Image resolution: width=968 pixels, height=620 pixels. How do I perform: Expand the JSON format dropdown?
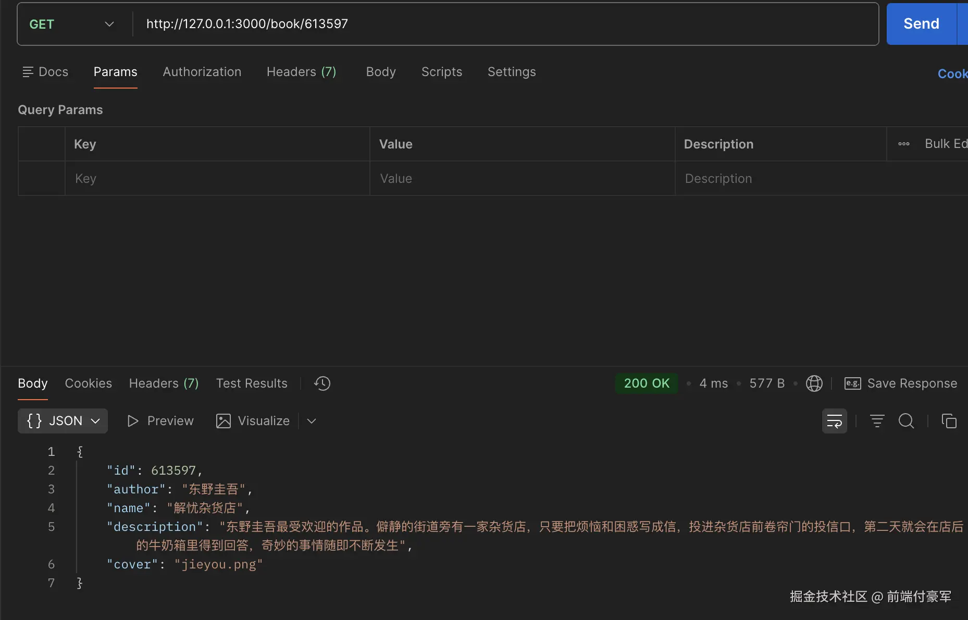click(x=63, y=421)
